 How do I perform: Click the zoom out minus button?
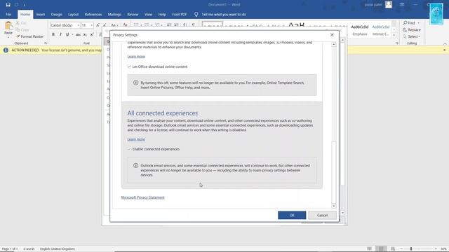[402, 249]
